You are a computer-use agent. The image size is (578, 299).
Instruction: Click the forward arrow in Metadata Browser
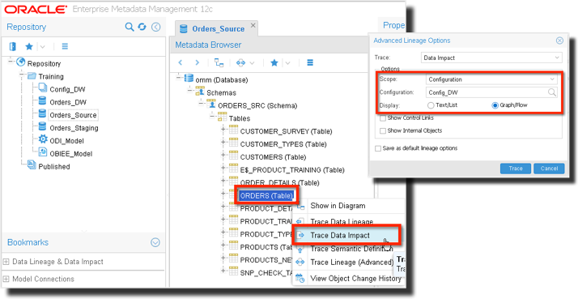coord(198,62)
